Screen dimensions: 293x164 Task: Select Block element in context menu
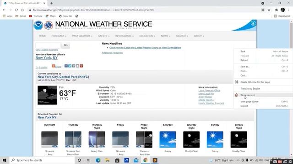263,95
